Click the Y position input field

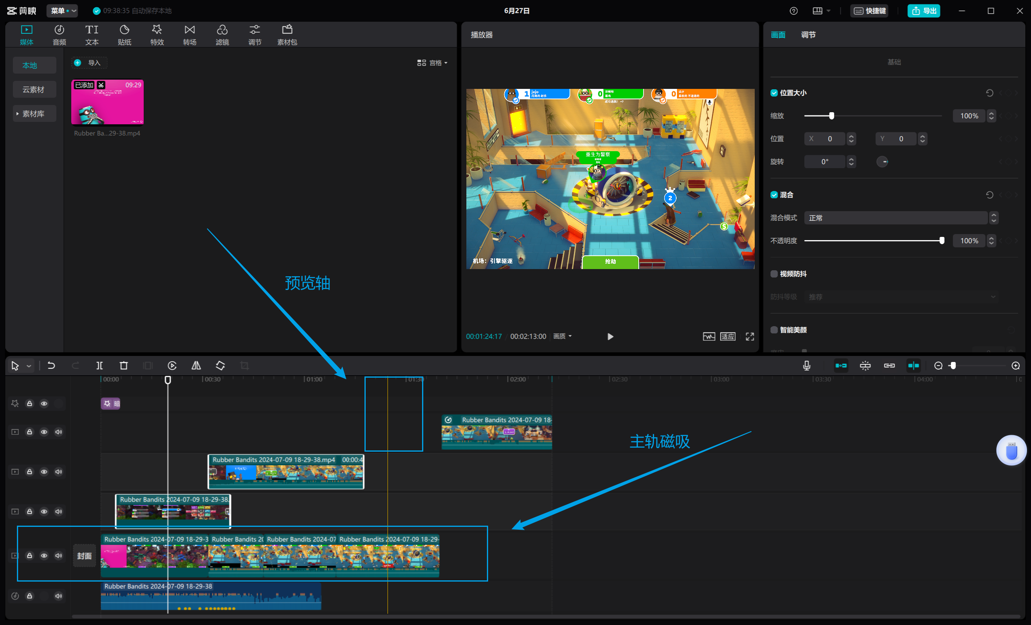[x=895, y=139]
